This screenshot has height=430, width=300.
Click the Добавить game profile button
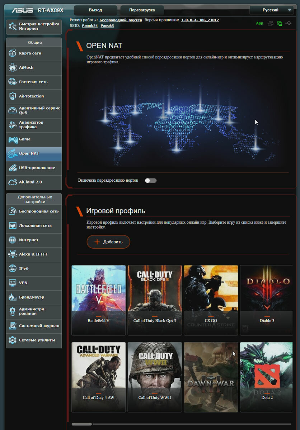click(x=108, y=242)
